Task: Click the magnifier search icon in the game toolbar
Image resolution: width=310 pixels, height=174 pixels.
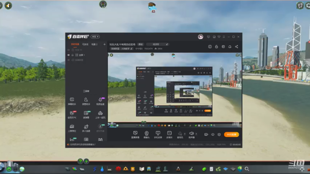Action: [247, 169]
